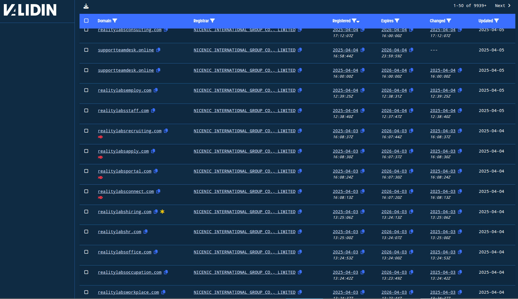This screenshot has width=518, height=299.
Task: Click red phishing icon under realitylabsportal.com
Action: pos(100,178)
